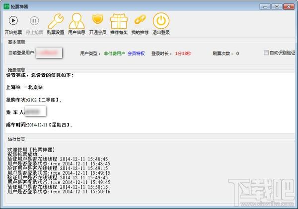Open the 会员特权 link

tap(136, 53)
